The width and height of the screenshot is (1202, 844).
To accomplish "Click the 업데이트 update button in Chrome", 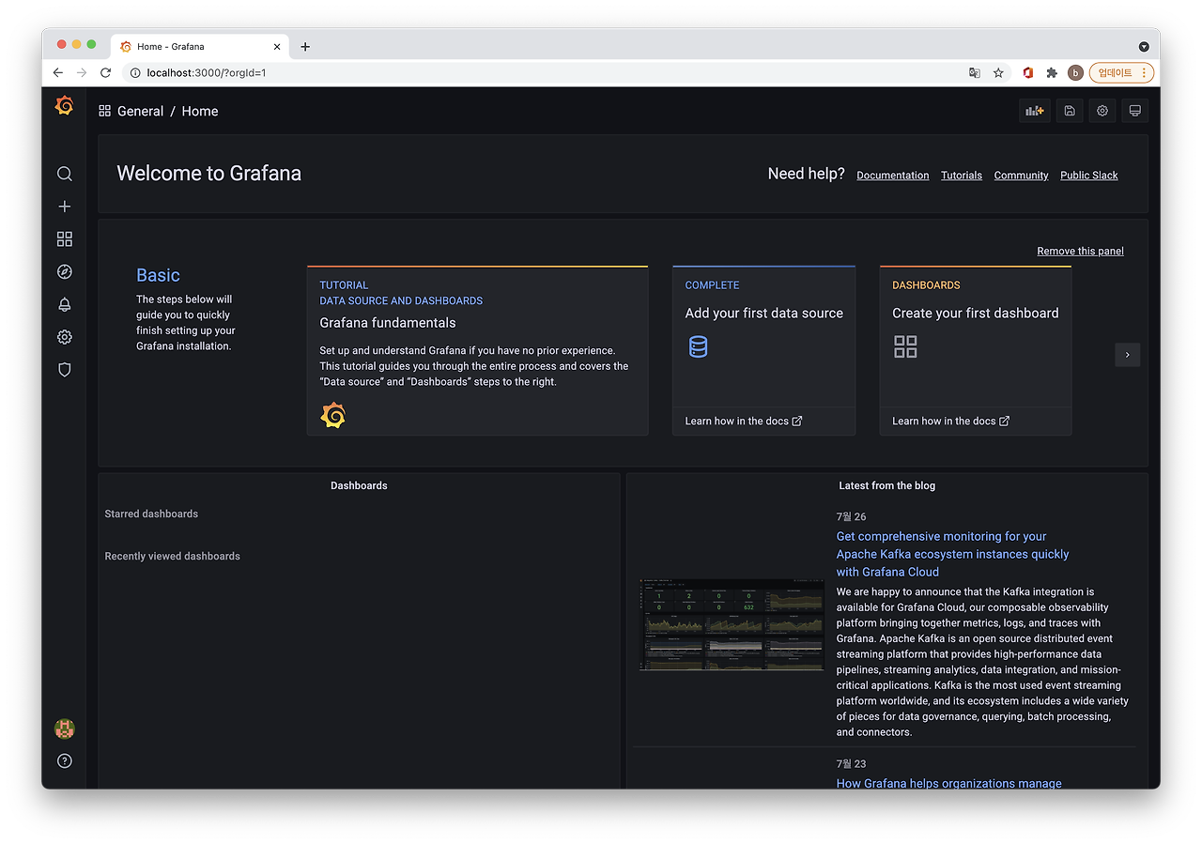I will point(1121,72).
